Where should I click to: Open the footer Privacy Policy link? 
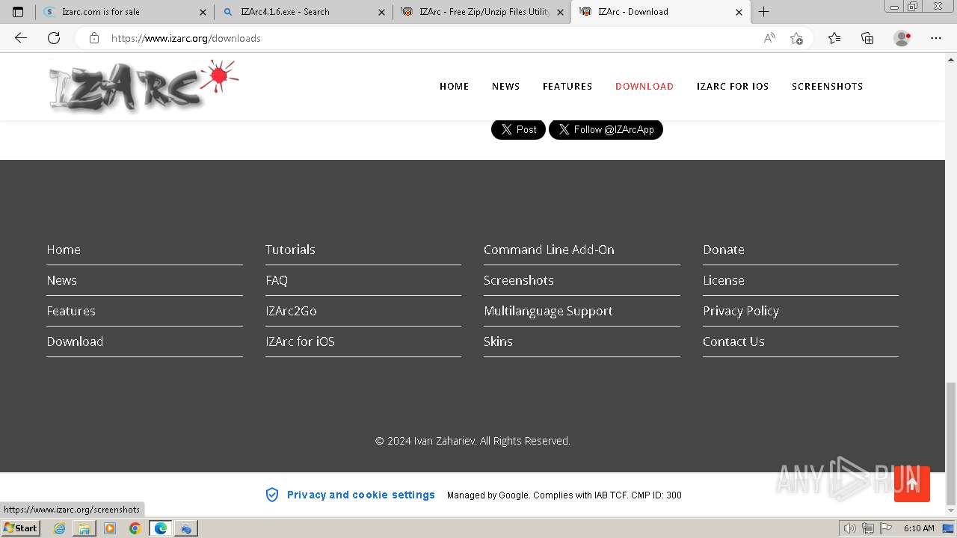[x=741, y=311]
